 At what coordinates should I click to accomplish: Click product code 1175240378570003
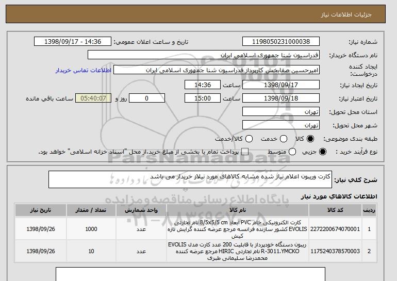335,251
